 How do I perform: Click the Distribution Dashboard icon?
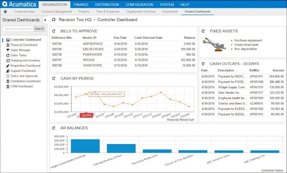point(8,81)
